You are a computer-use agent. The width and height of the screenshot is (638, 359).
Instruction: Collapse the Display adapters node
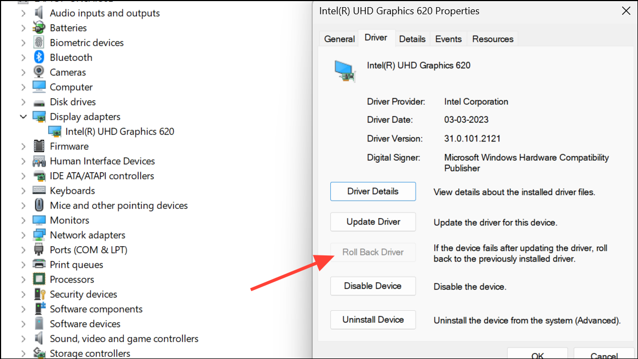pyautogui.click(x=23, y=117)
